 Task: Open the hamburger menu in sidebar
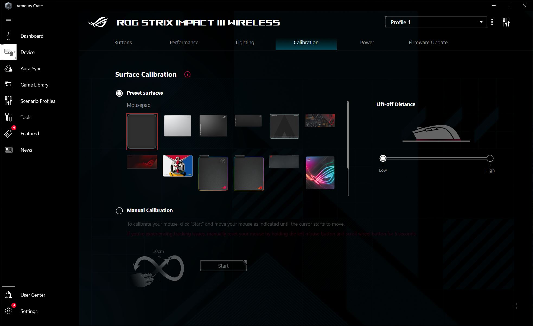pyautogui.click(x=8, y=19)
